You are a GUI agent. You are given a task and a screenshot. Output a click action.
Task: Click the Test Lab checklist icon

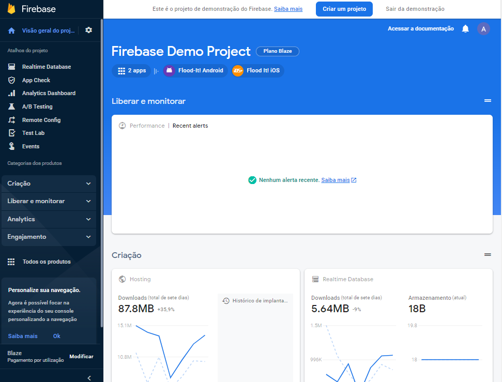click(x=11, y=133)
